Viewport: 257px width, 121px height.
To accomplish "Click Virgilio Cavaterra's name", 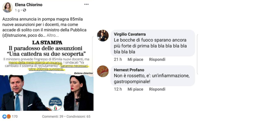I will (130, 34).
